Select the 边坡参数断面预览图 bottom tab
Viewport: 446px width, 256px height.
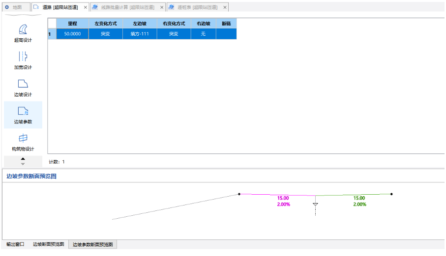tap(93, 244)
